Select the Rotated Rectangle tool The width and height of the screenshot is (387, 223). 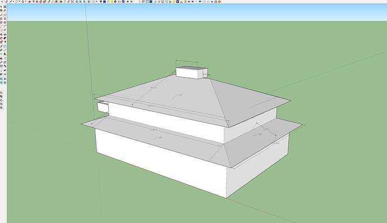(5, 19)
